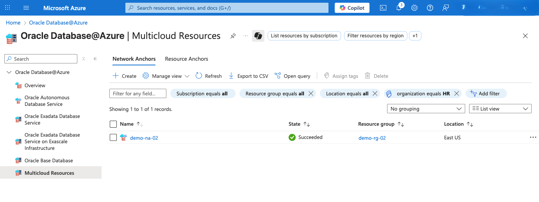
Task: Toggle the select-all checkbox in header
Action: point(113,124)
